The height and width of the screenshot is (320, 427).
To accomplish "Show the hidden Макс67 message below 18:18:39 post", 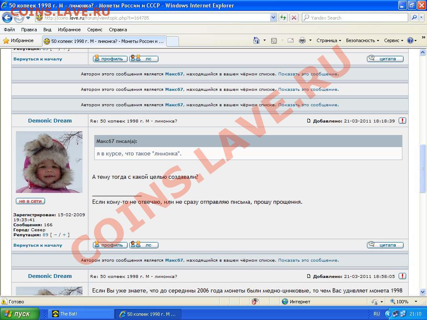I will (309, 260).
